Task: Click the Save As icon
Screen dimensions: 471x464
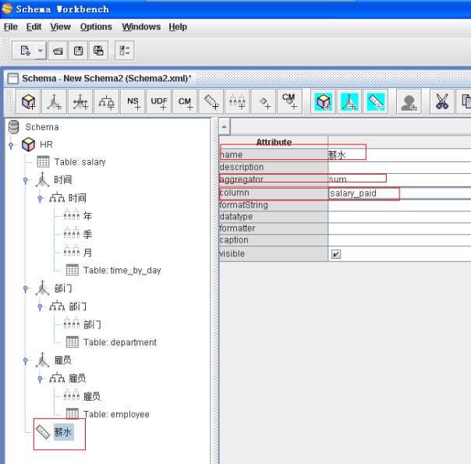Action: (98, 51)
